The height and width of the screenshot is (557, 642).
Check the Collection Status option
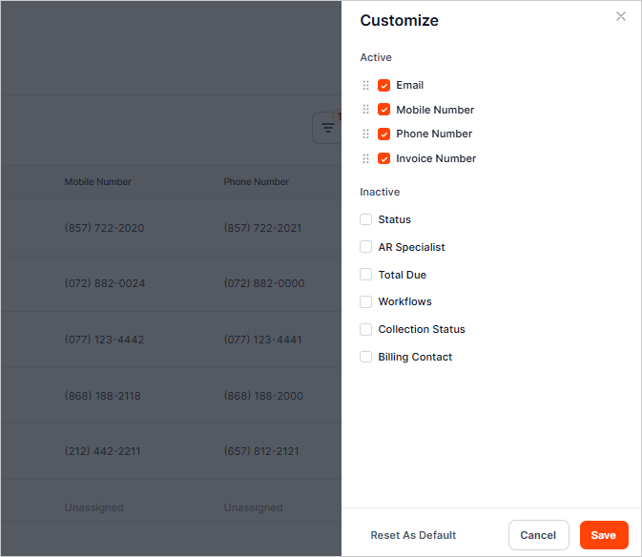pyautogui.click(x=366, y=329)
